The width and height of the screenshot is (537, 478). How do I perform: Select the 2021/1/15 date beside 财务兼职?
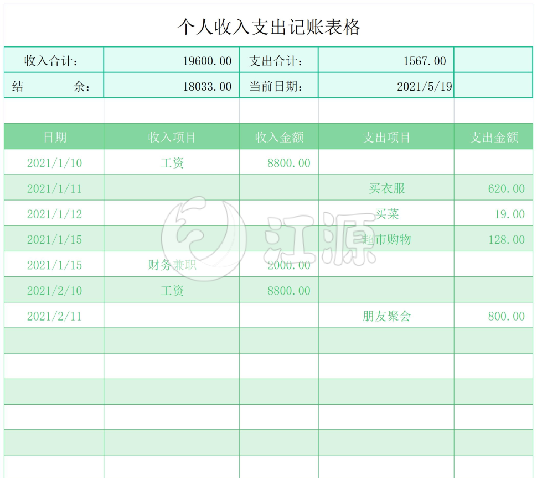click(x=54, y=264)
